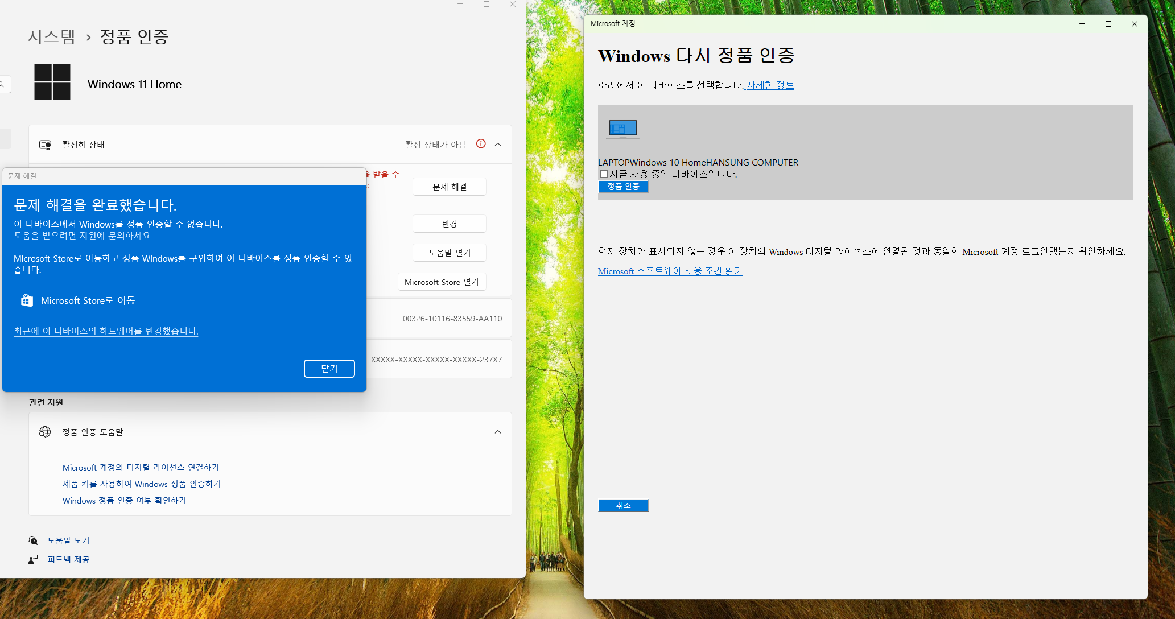Open 도움을 받으려면 지원에 문의하세요 link
Screen dimensions: 1175x619
82,236
